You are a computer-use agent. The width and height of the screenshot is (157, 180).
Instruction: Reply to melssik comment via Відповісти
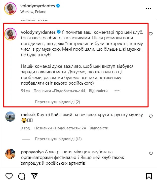click(x=99, y=128)
